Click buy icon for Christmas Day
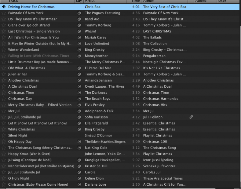 point(79,99)
